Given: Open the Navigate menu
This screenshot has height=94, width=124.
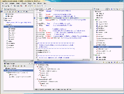Looking at the screenshot, I should [12, 3].
